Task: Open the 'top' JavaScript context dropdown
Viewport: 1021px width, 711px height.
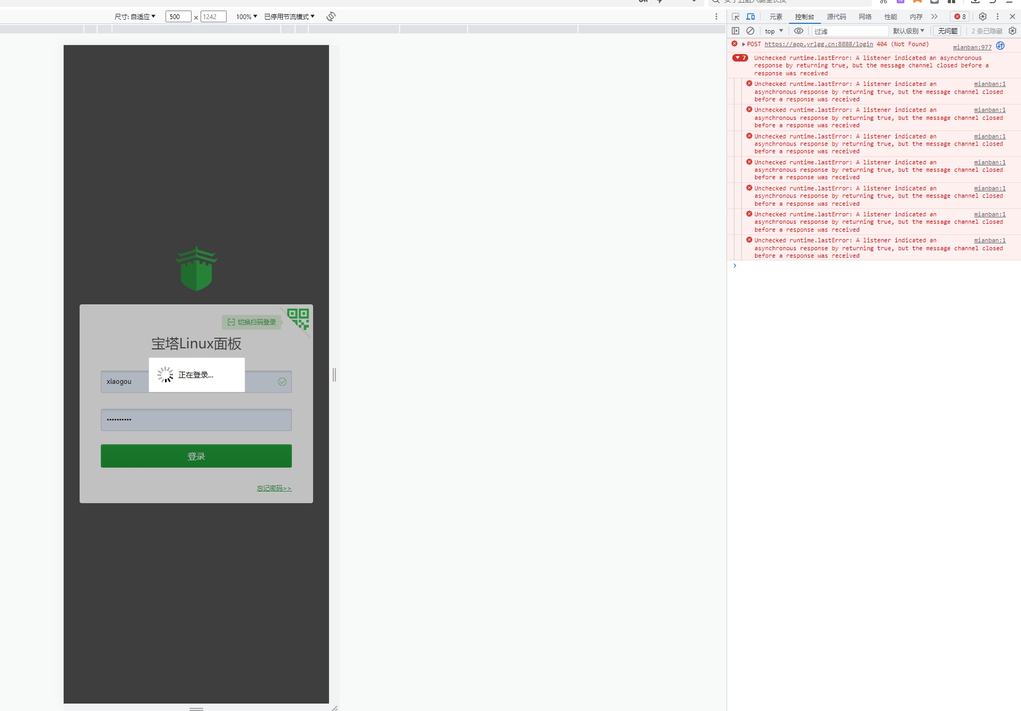Action: click(x=774, y=31)
